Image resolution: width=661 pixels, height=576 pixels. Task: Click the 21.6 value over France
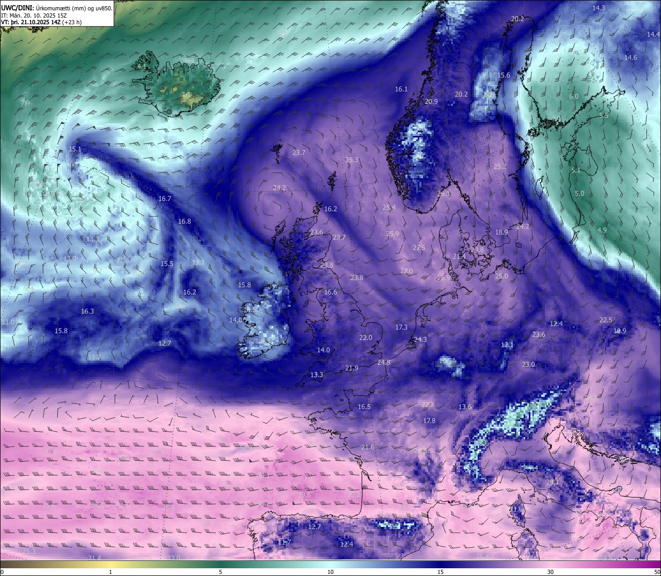[368, 447]
